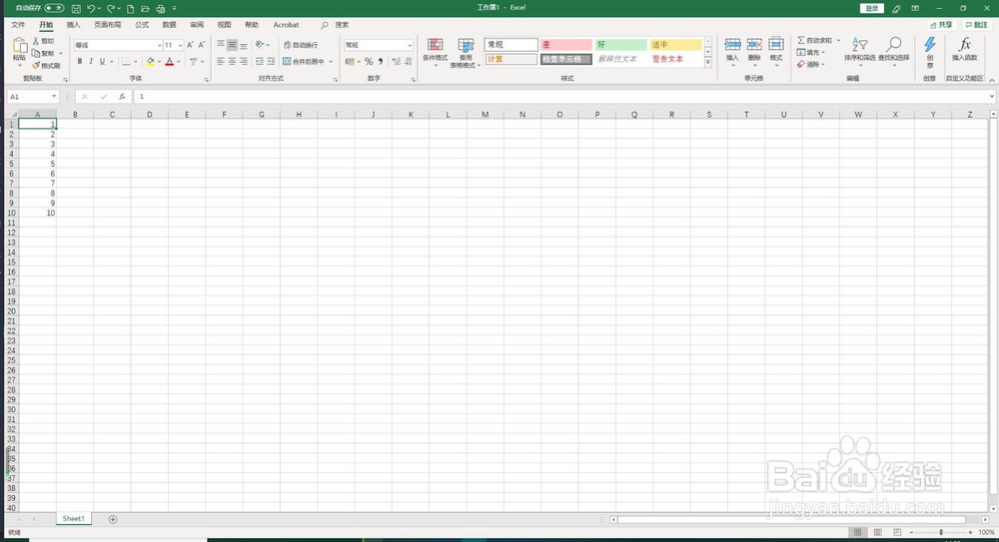The image size is (999, 542).
Task: Click the 排序和筛选 sort and filter icon
Action: tap(859, 53)
